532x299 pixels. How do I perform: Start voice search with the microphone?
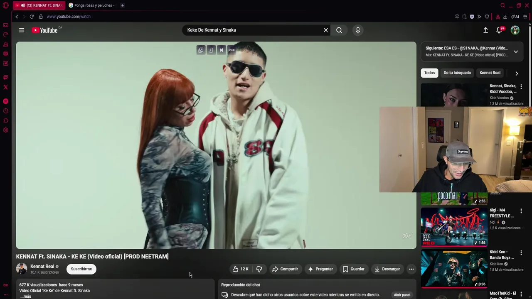(358, 30)
